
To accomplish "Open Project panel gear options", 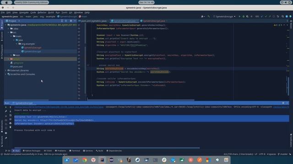I will [71, 21].
